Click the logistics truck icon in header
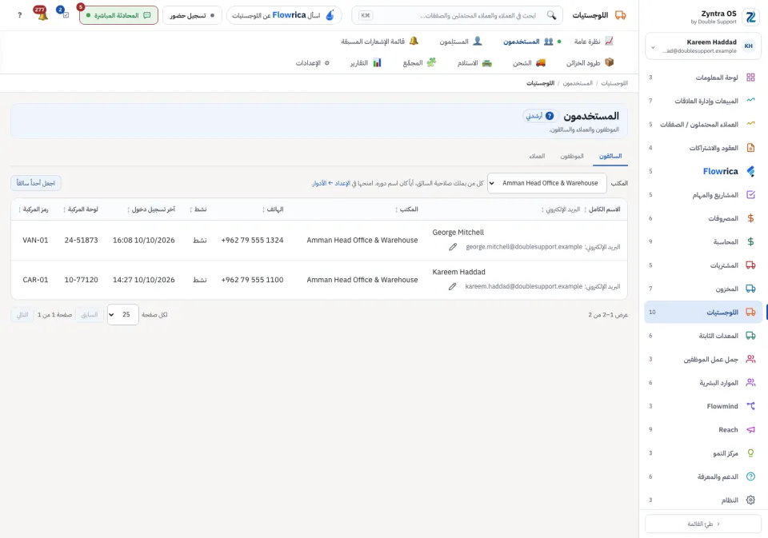The width and height of the screenshot is (768, 538). pos(621,15)
